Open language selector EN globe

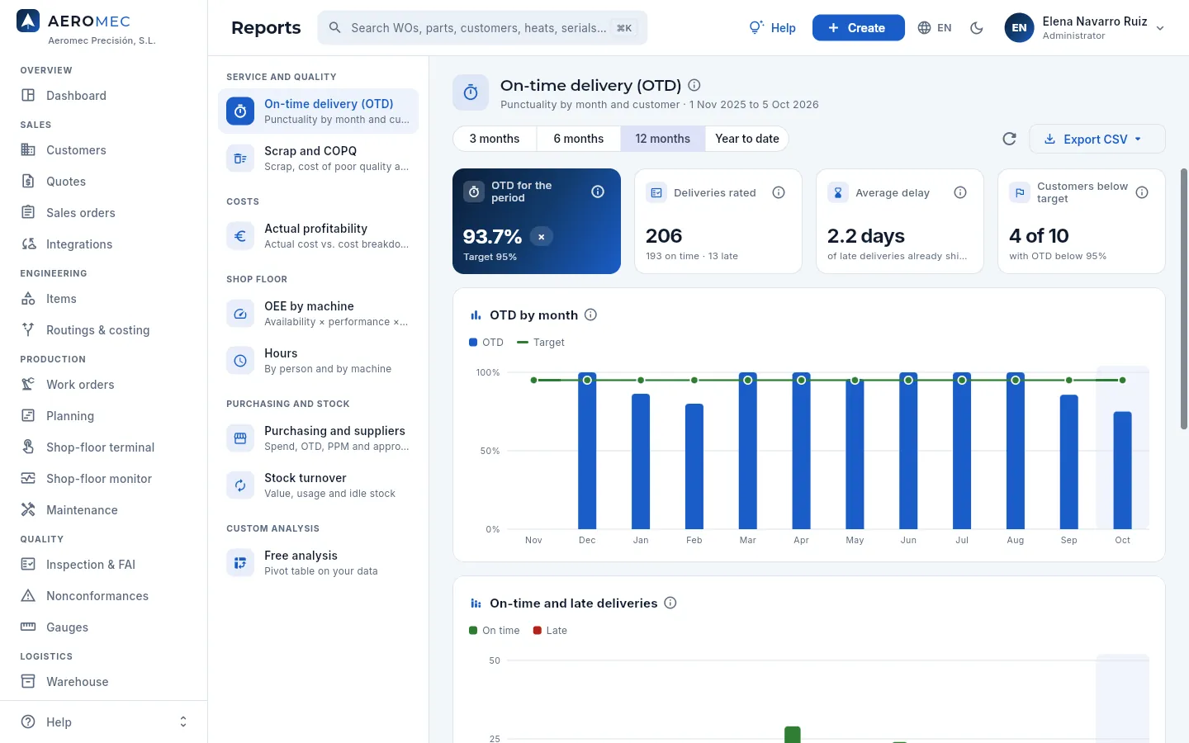click(935, 28)
